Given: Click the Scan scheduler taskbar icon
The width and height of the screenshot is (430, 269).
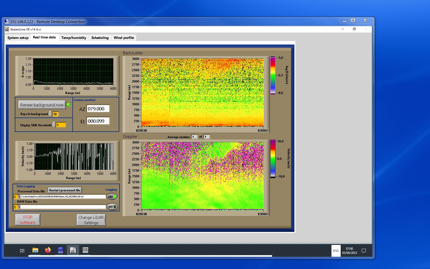Looking at the screenshot, I should [x=85, y=250].
